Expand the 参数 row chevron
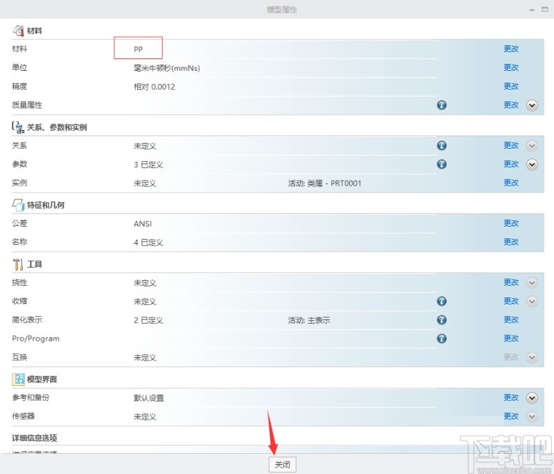 point(532,165)
